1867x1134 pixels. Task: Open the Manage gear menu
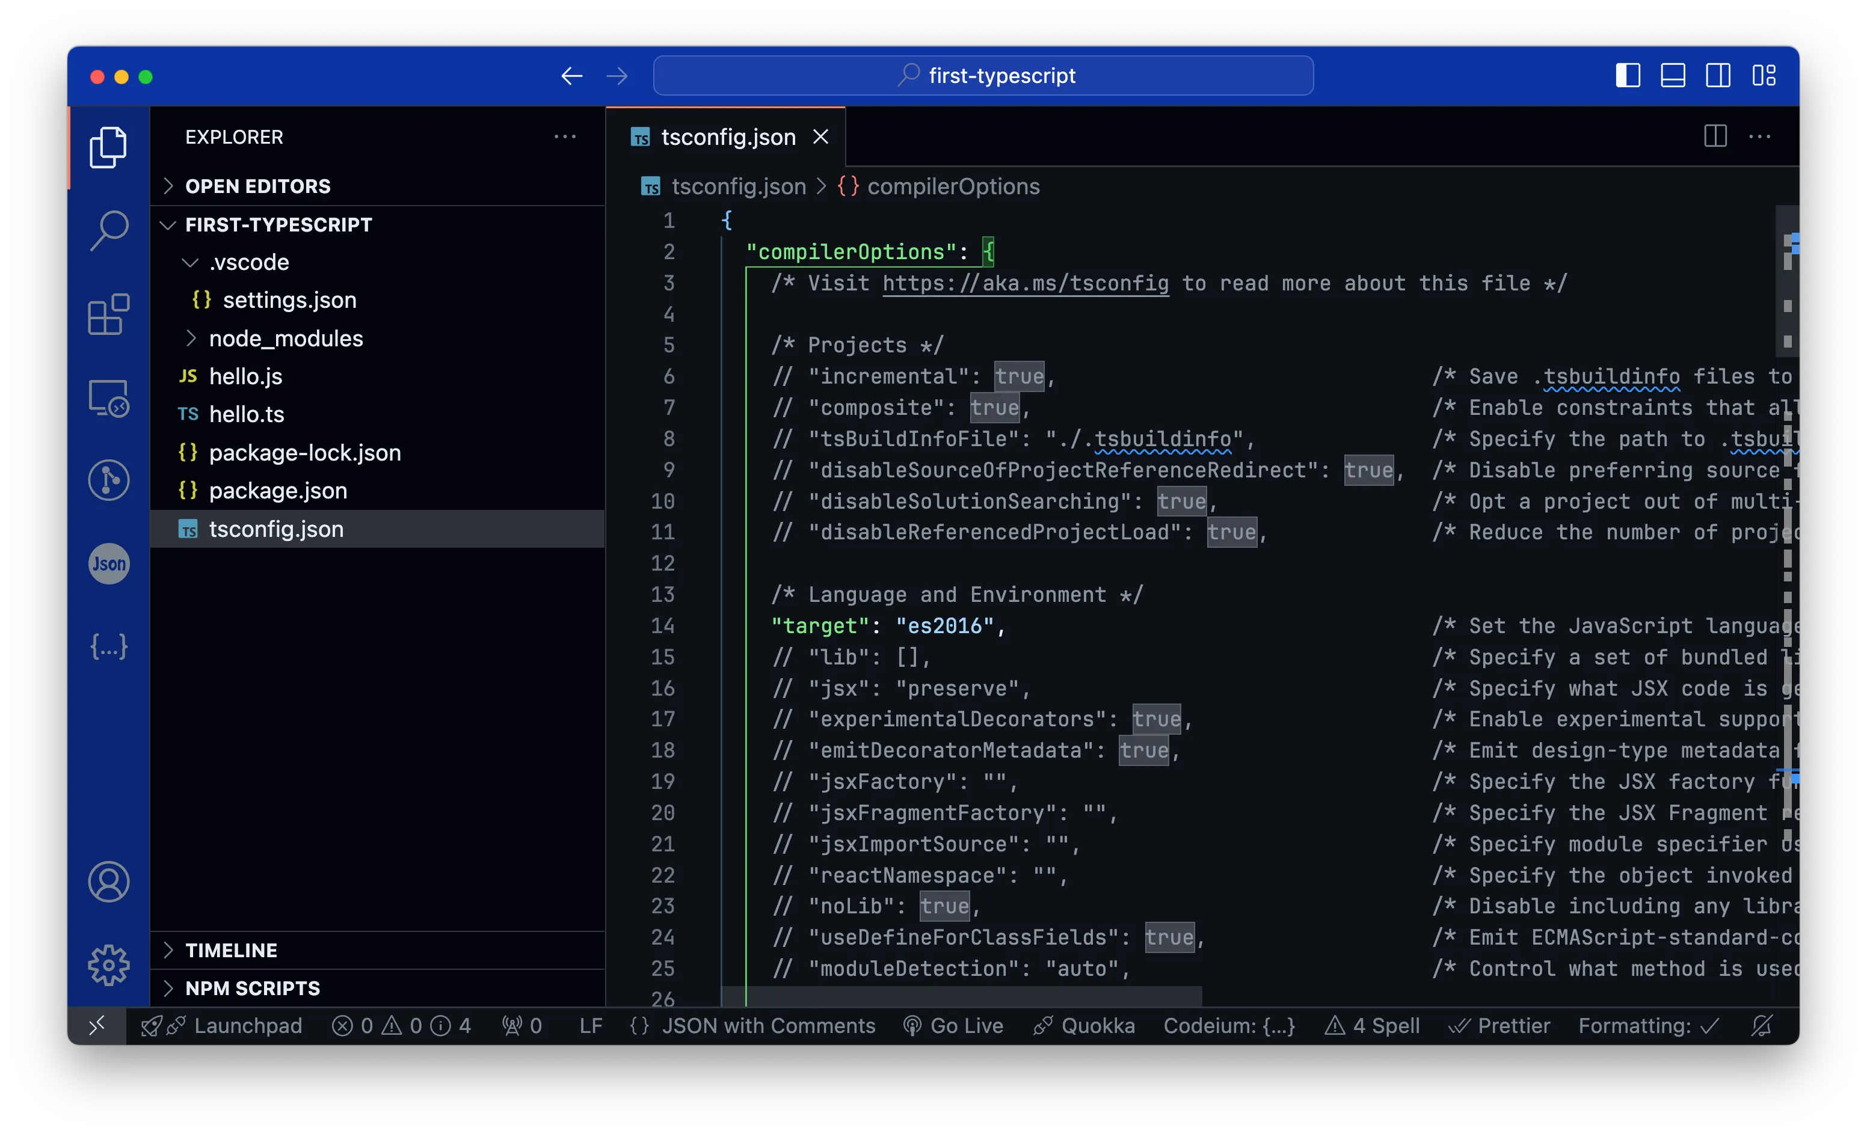pos(108,965)
